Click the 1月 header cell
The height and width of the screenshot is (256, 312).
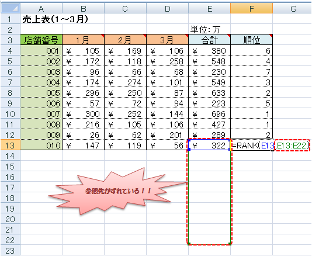click(84, 40)
